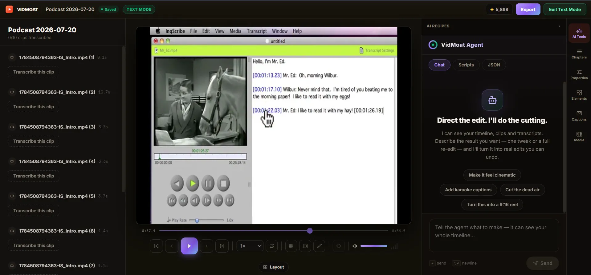Switch to the Chat tab
Screen dimensions: 591x275
pos(439,65)
